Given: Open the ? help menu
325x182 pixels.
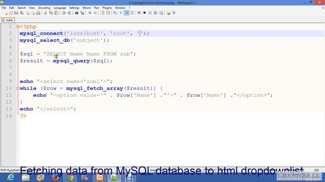Looking at the screenshot, I should [129, 8].
